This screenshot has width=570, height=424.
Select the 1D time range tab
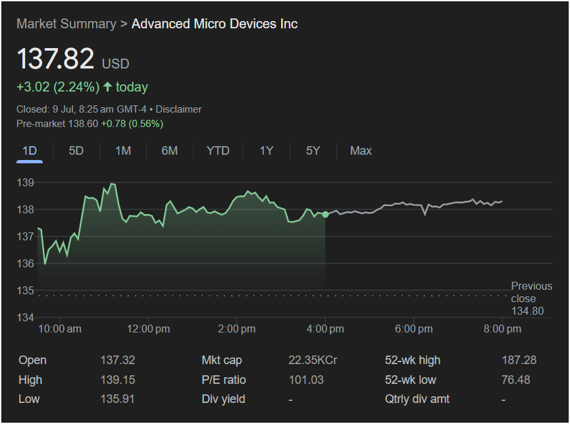click(30, 151)
